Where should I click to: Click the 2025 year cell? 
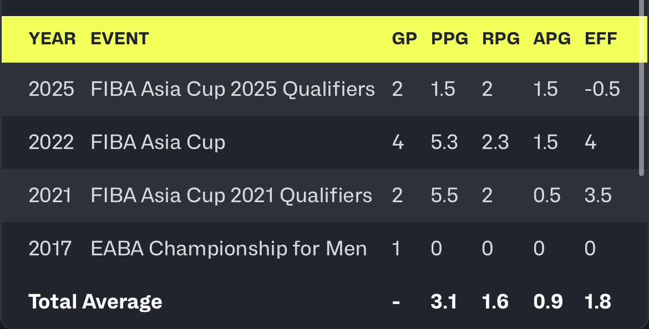(x=51, y=89)
